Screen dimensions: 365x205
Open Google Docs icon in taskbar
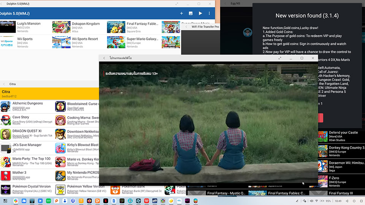(114, 201)
